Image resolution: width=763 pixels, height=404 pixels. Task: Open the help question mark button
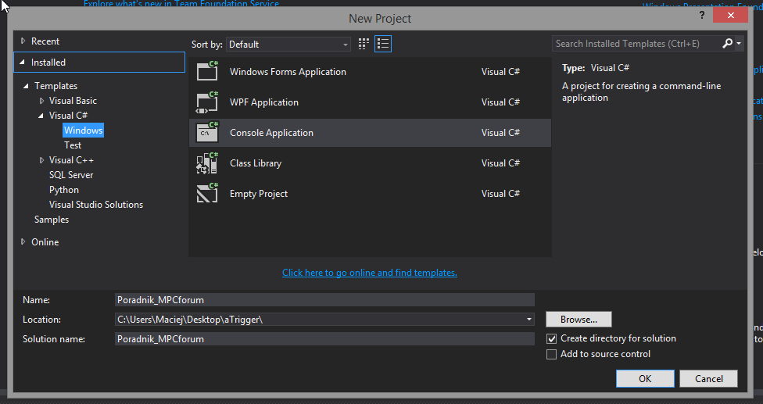pos(702,16)
